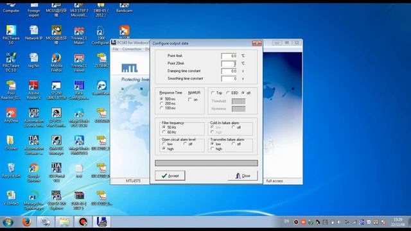
Task: Open Triview2.1 Maker desktop shortcut
Action: pyautogui.click(x=79, y=35)
